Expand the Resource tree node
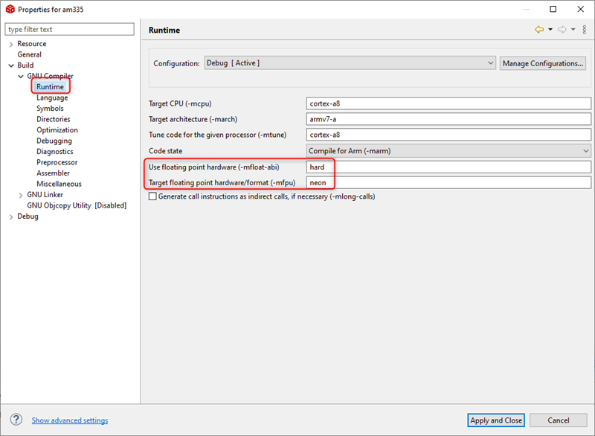The width and height of the screenshot is (595, 436). click(x=10, y=44)
